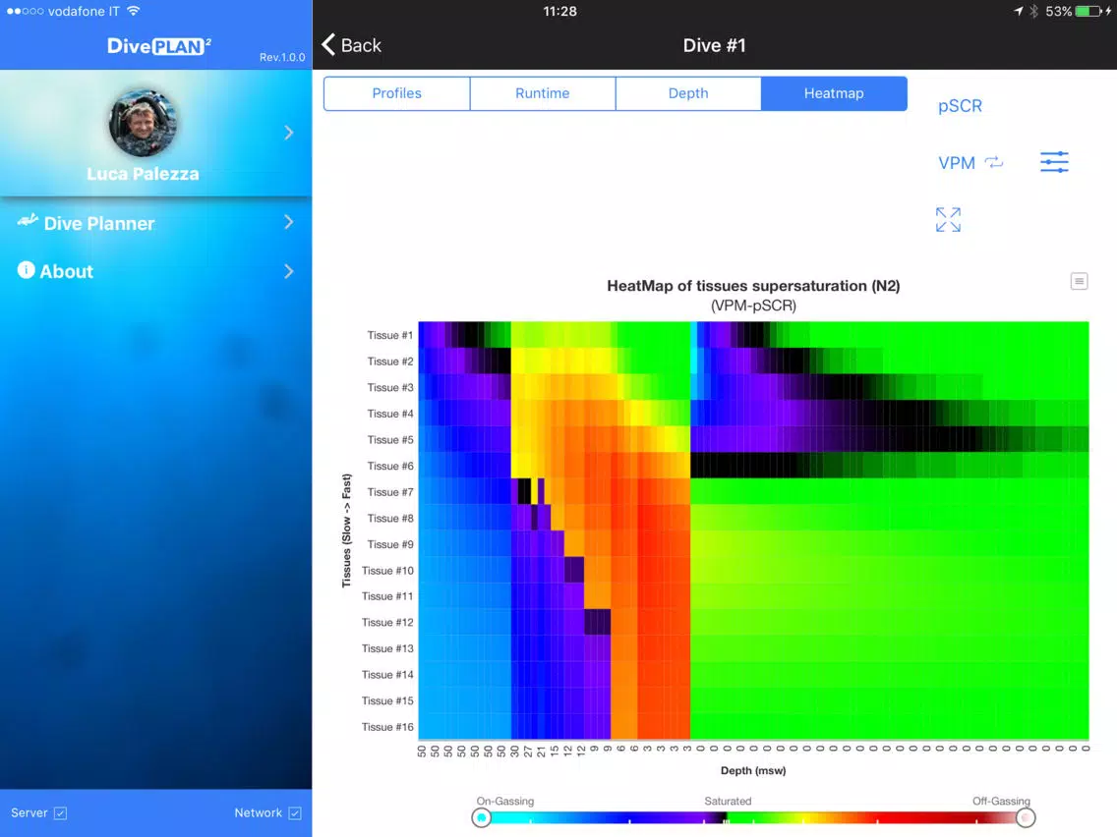
Task: Click the location arrow status icon
Action: coord(1018,12)
